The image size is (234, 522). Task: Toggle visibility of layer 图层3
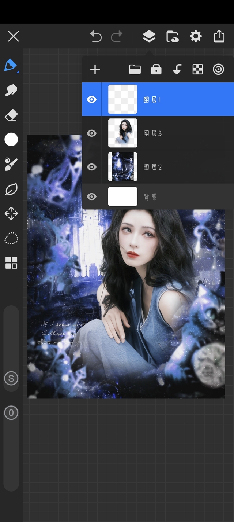click(91, 133)
